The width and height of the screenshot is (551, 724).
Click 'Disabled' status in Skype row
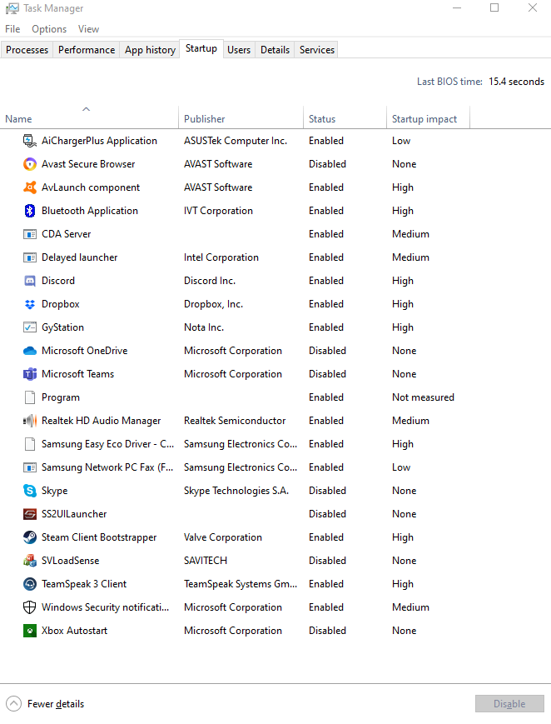point(327,491)
